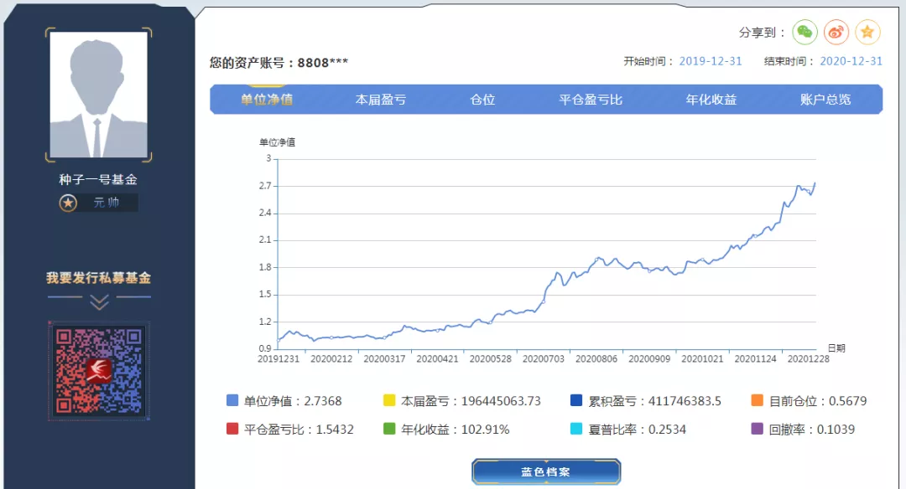Click the 20201228 x-axis date label
This screenshot has height=489, width=906.
tap(809, 358)
